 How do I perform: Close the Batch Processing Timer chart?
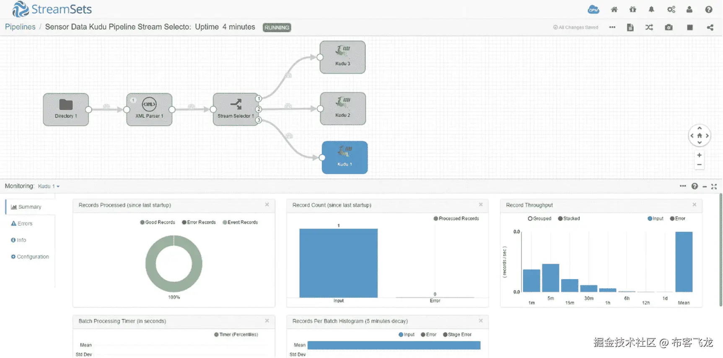pos(267,321)
